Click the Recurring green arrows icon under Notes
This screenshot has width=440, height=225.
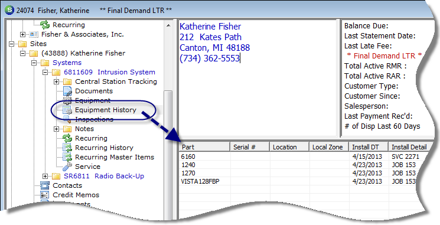click(67, 138)
